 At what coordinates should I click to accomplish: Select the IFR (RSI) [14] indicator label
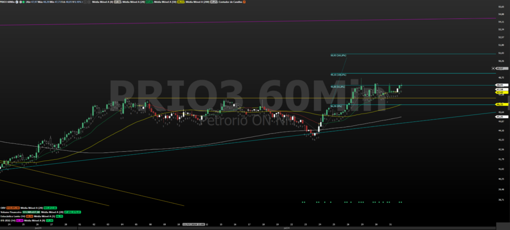point(8,220)
